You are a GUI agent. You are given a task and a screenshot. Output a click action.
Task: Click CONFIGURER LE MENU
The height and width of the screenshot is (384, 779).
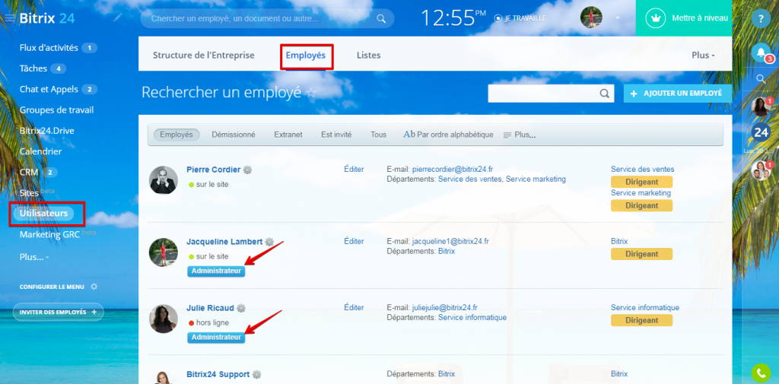pyautogui.click(x=52, y=287)
